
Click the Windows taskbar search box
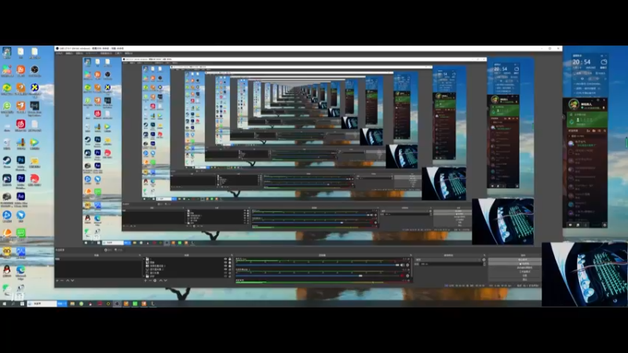[42, 304]
